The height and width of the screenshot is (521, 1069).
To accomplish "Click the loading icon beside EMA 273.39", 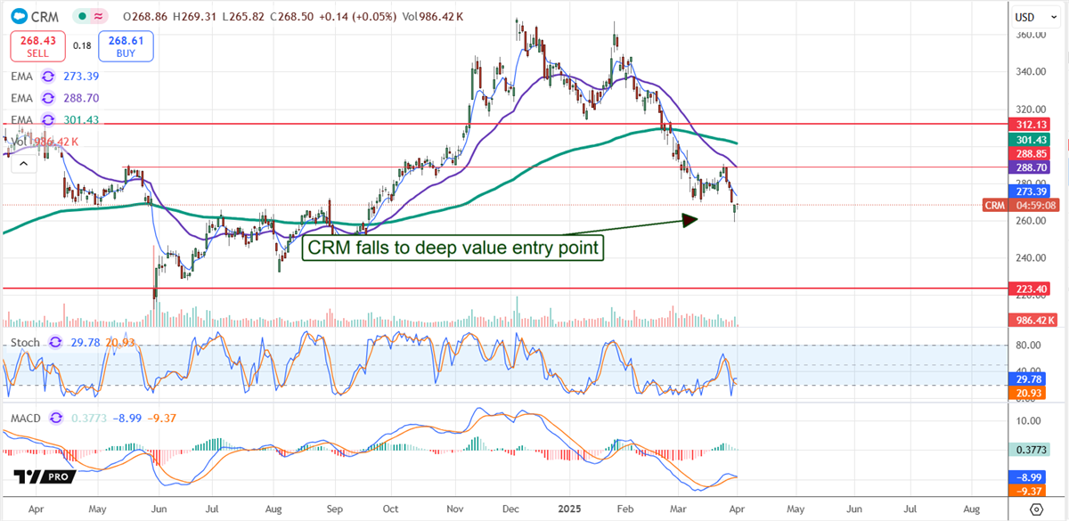I will [x=49, y=77].
